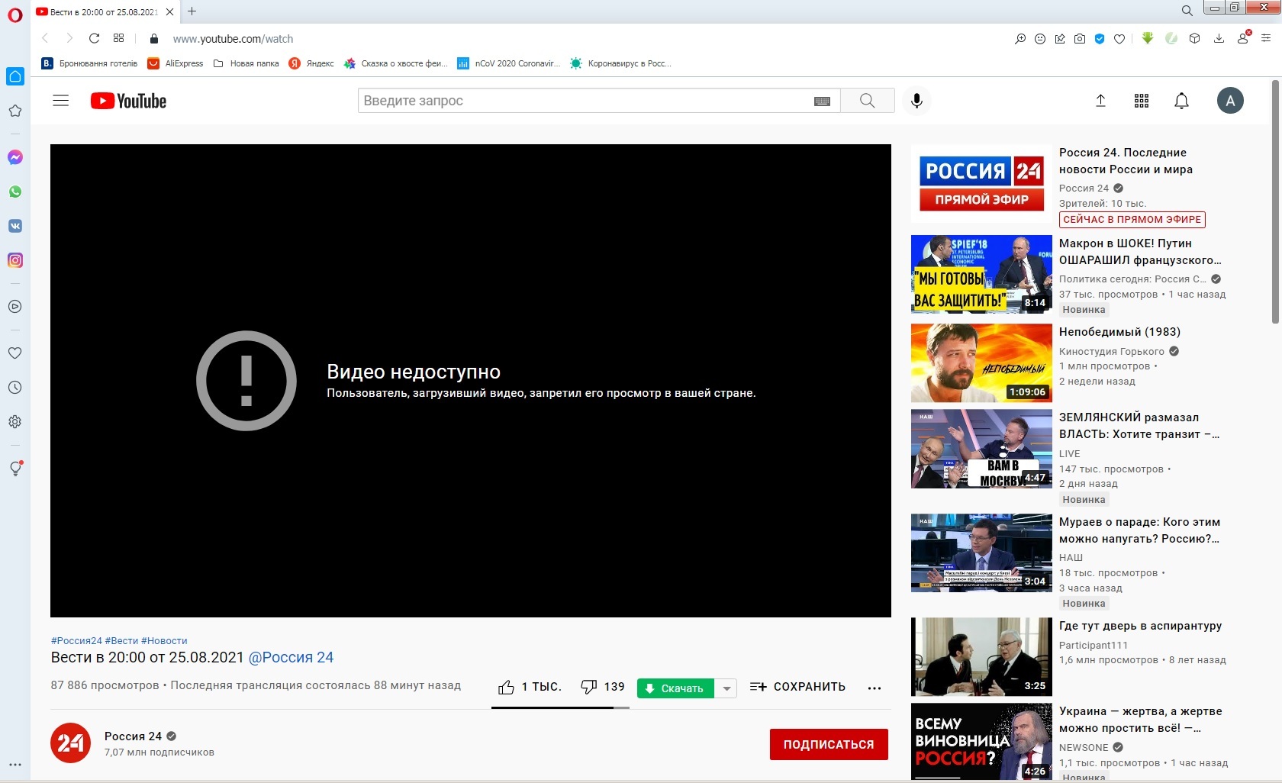Open the #Вести hashtag
Screen dimensions: 1282x783
121,641
